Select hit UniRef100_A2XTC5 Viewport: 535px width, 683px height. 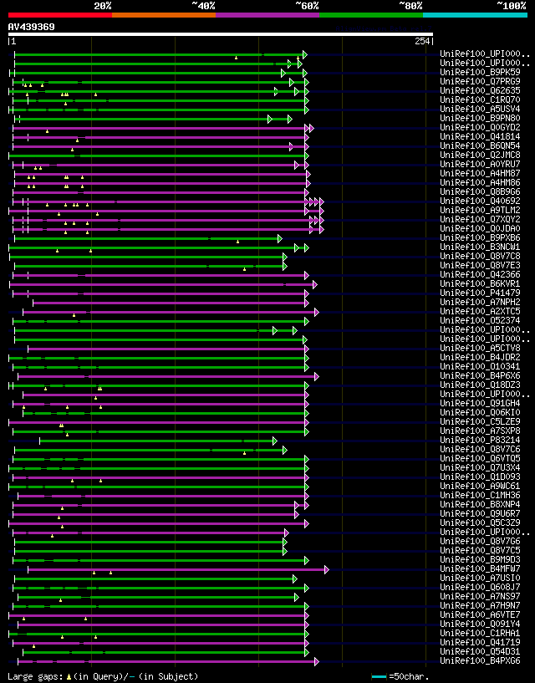click(480, 311)
